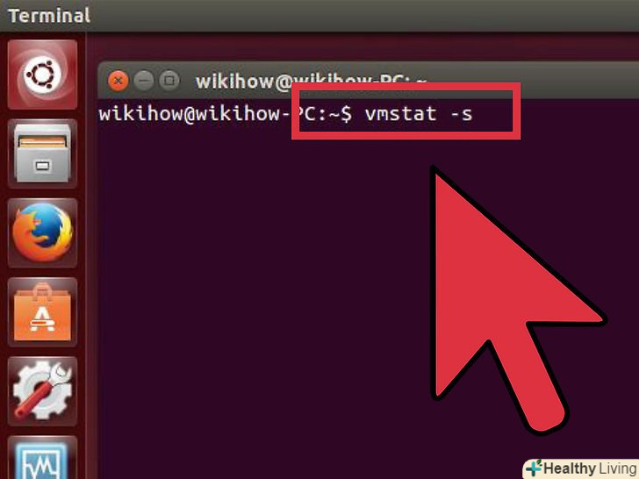The height and width of the screenshot is (479, 639).
Task: Click the empty top panel beside Terminal
Action: tap(363, 16)
